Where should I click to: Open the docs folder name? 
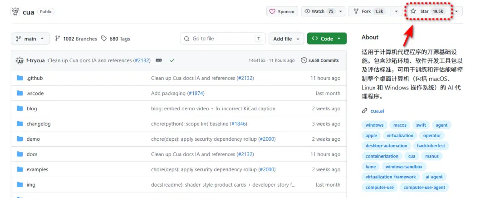click(x=32, y=154)
